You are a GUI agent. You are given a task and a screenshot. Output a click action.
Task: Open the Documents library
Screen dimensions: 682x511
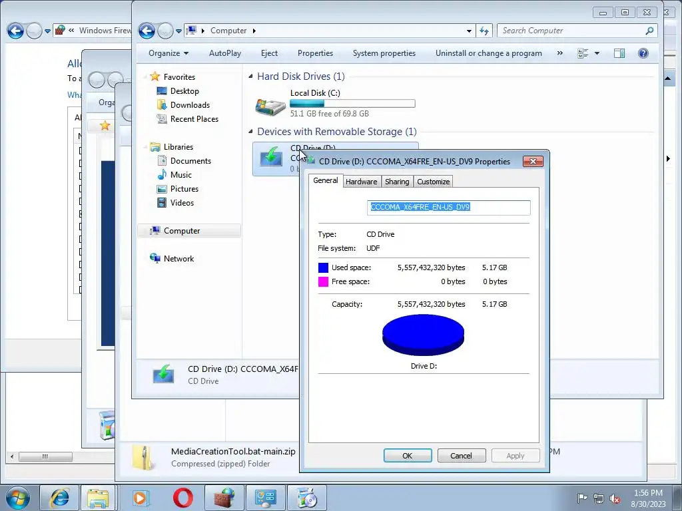tap(190, 161)
